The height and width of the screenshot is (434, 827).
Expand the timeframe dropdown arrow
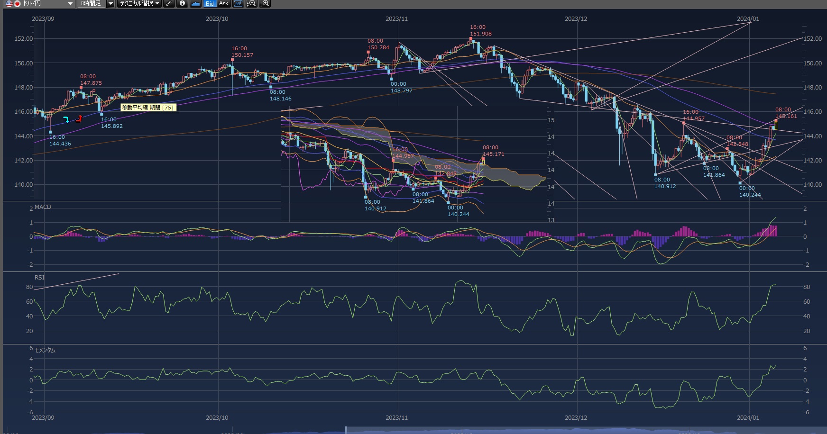[x=110, y=4]
